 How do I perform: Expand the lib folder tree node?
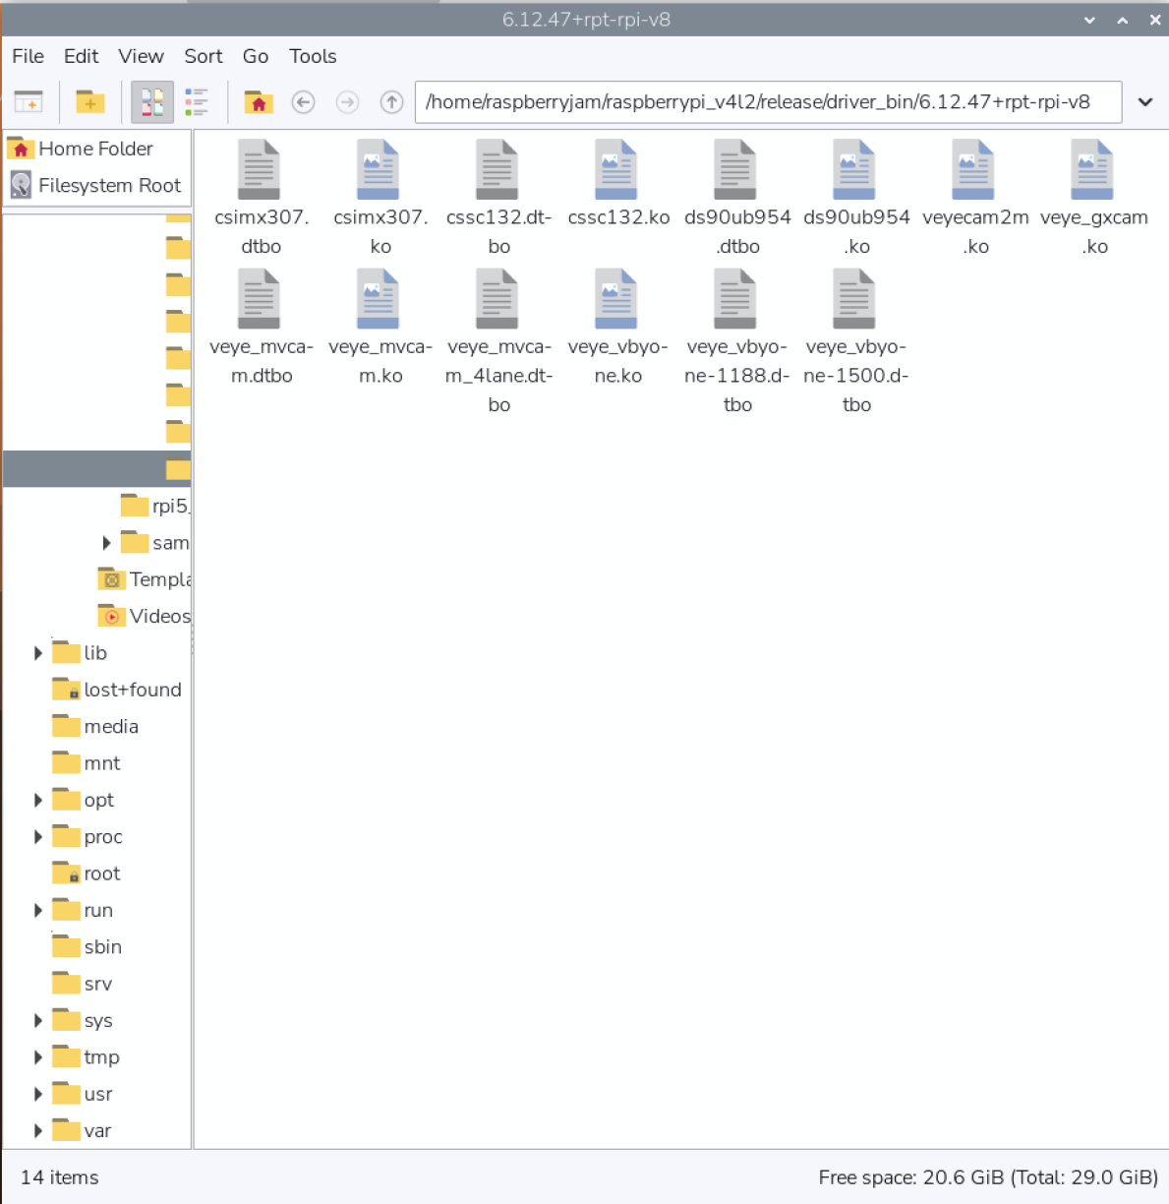[38, 653]
